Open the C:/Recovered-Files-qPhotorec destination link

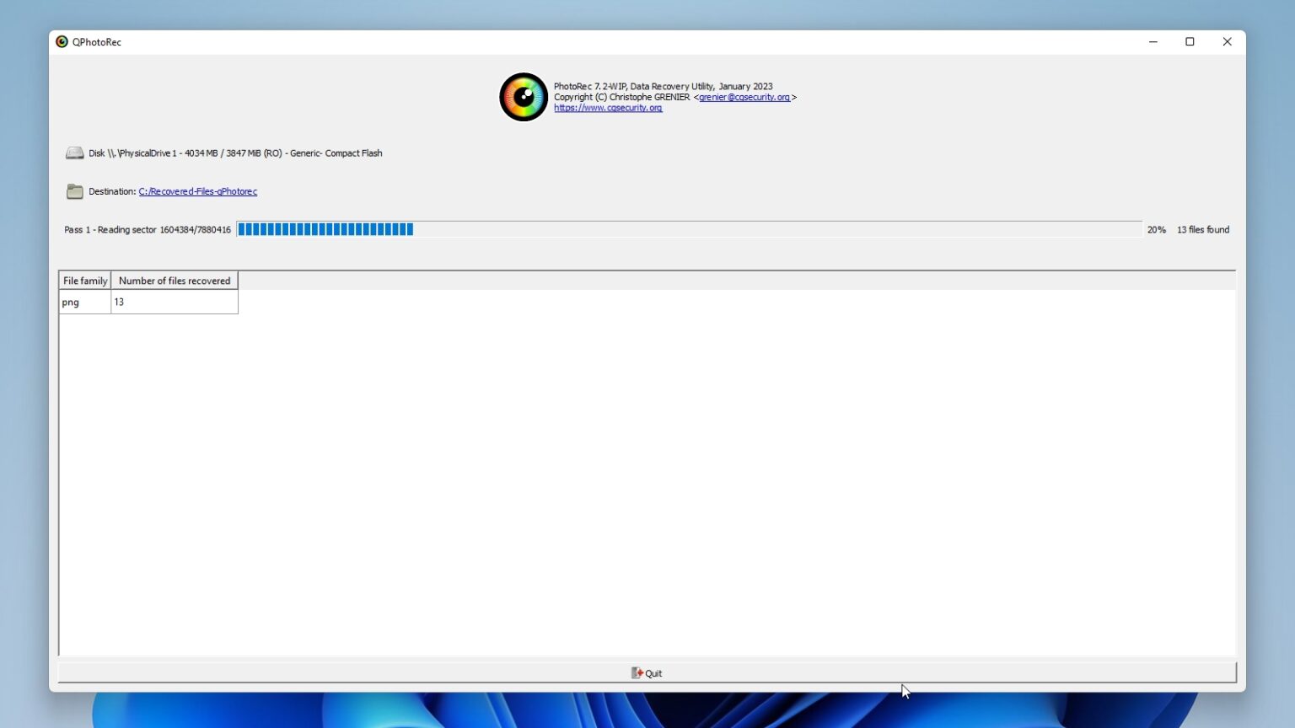coord(197,191)
